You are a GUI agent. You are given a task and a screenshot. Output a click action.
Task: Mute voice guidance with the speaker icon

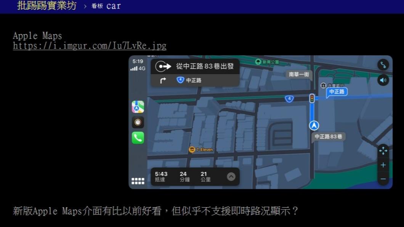[x=383, y=80]
